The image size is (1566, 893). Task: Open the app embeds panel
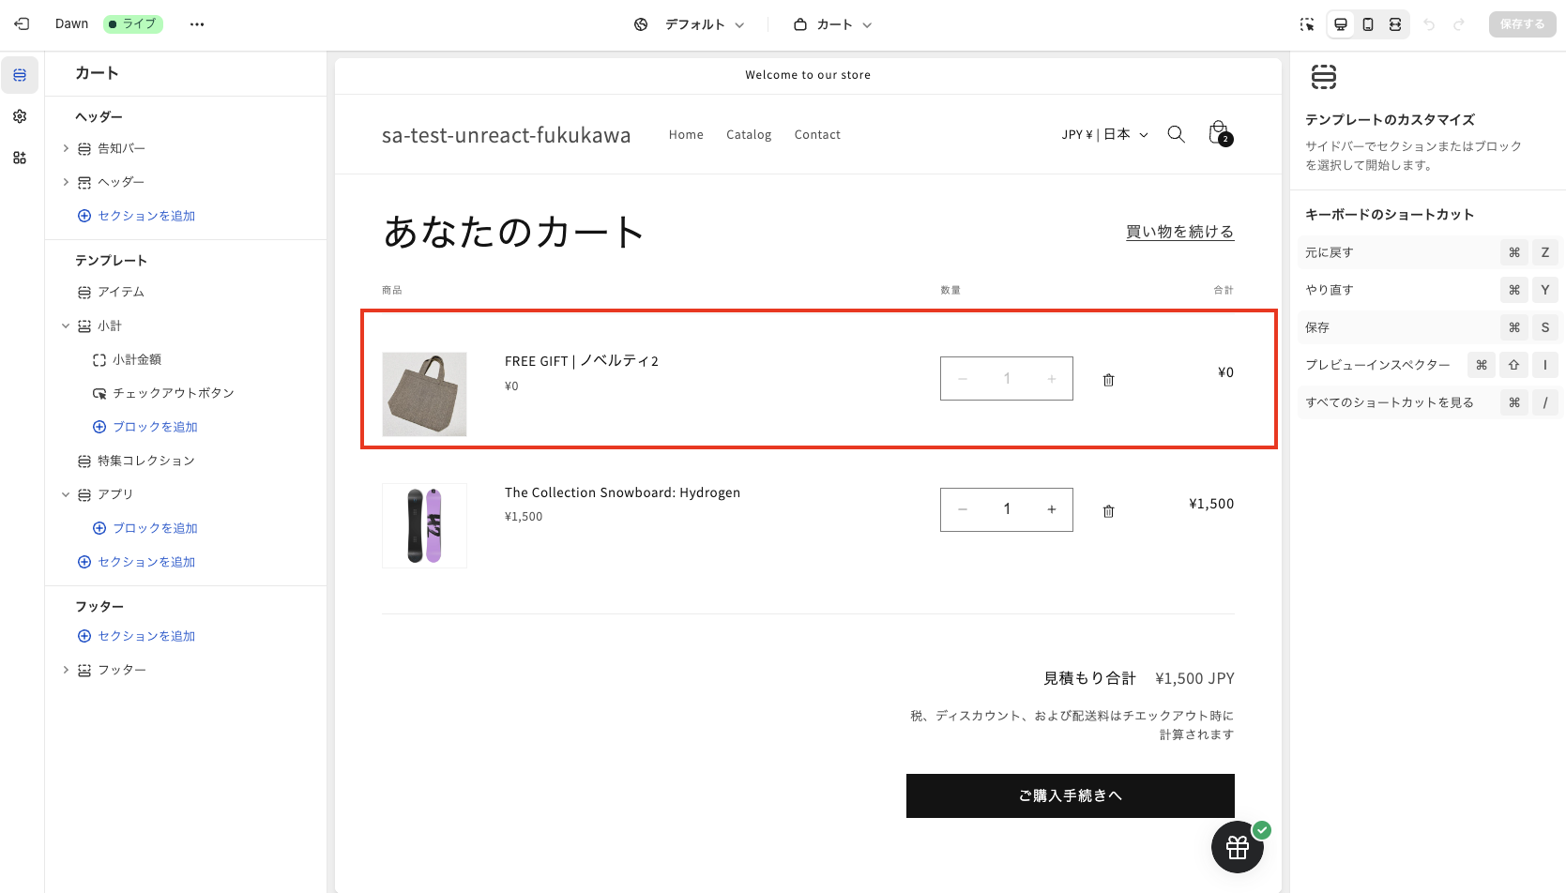point(19,158)
